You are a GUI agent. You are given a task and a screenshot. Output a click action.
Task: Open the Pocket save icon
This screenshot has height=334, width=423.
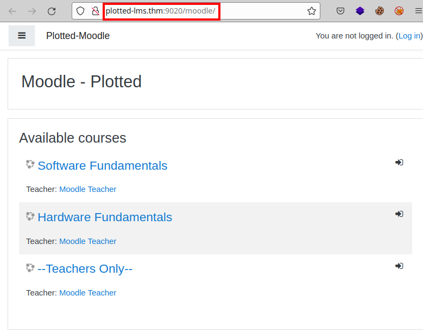(x=340, y=11)
